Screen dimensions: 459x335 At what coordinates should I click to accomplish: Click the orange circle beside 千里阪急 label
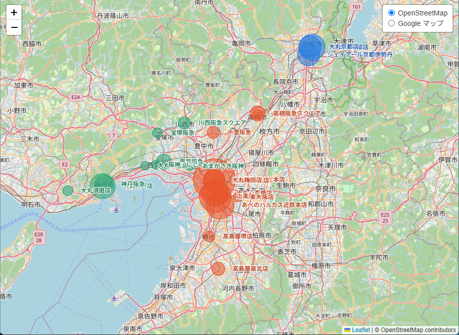(213, 132)
